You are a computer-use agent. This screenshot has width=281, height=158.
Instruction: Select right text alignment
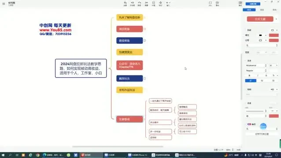pyautogui.click(x=273, y=81)
